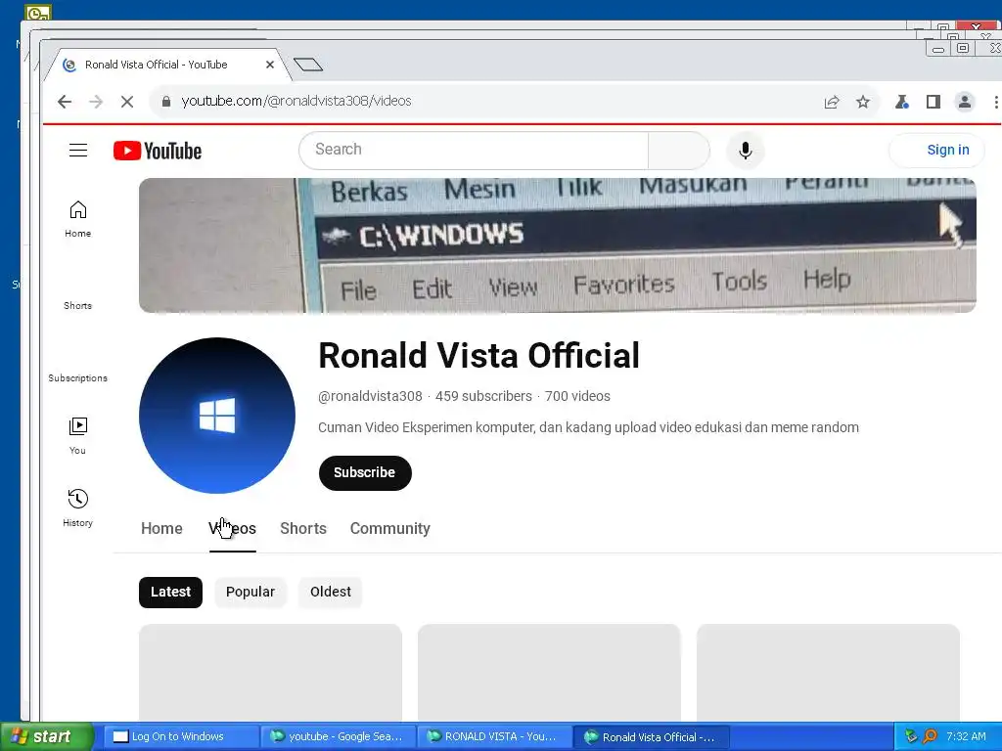Click the system tray clock

pyautogui.click(x=966, y=736)
